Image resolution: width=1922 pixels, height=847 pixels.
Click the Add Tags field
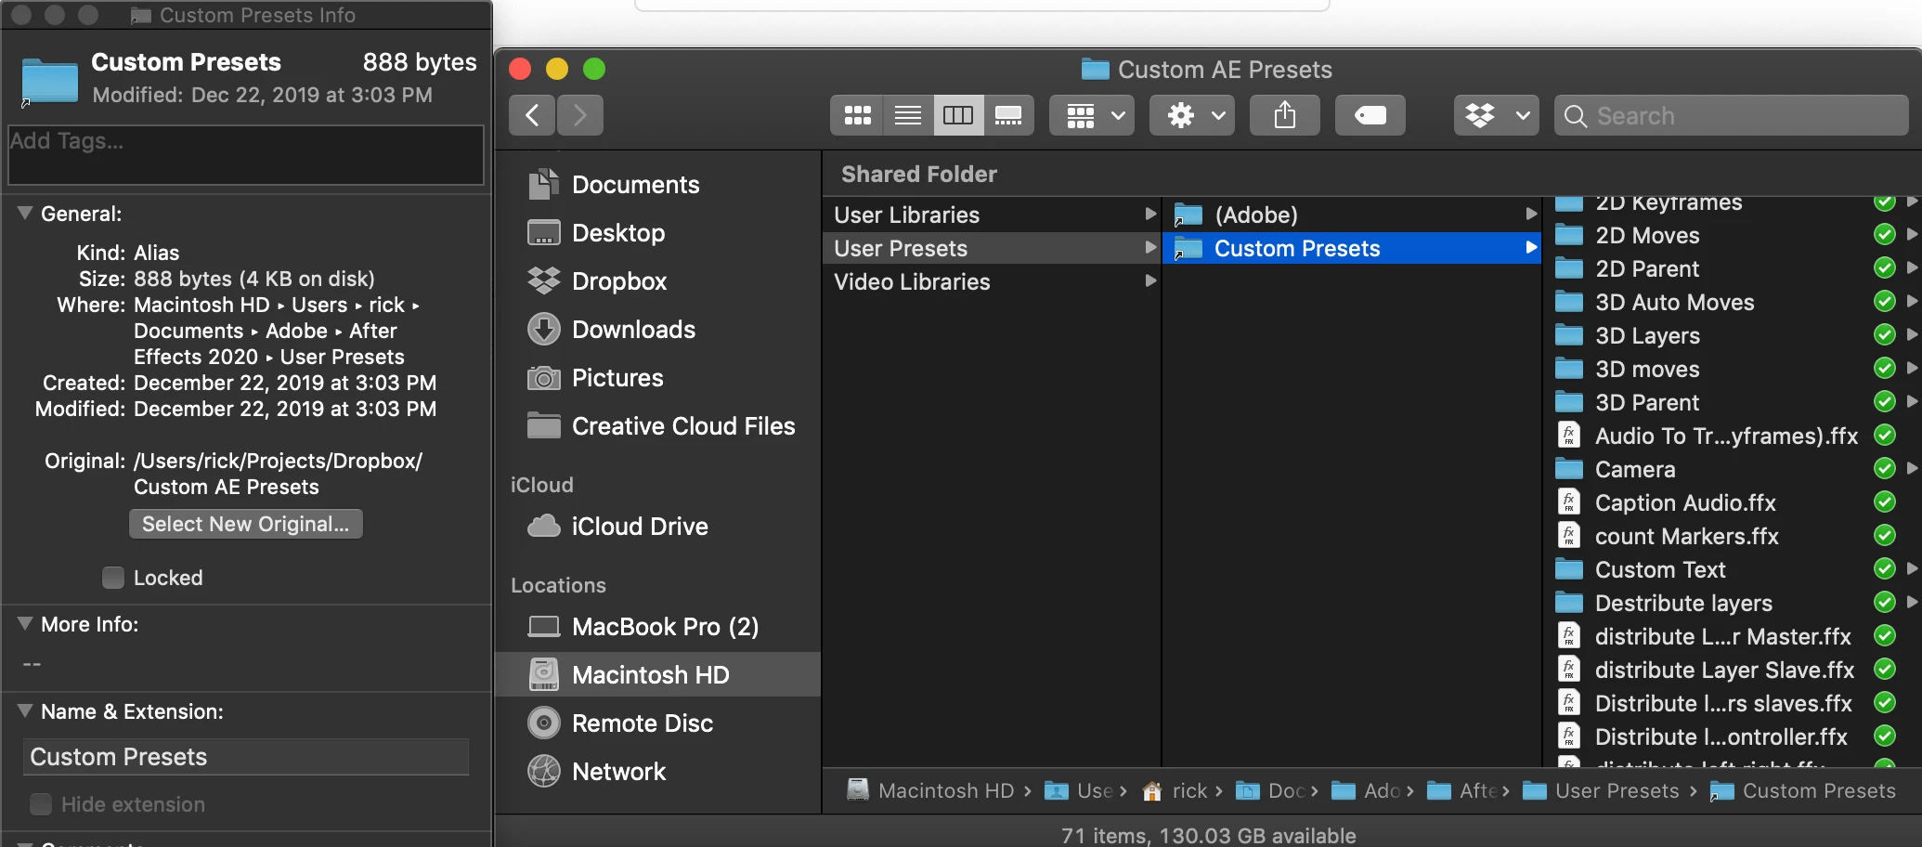246,155
